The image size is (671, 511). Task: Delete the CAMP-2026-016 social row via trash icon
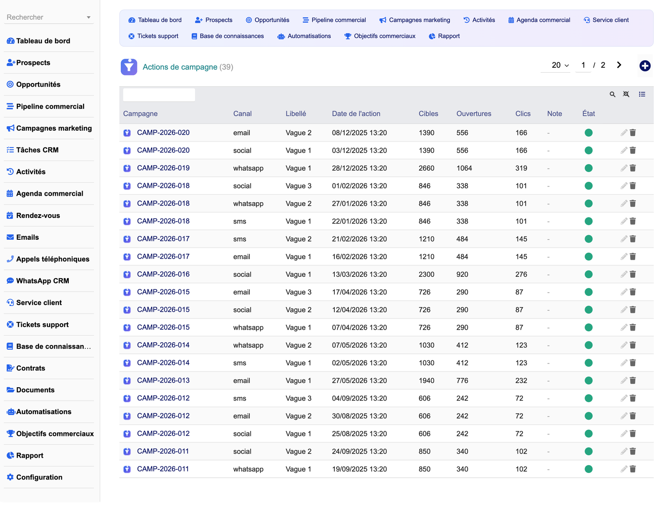pos(632,275)
